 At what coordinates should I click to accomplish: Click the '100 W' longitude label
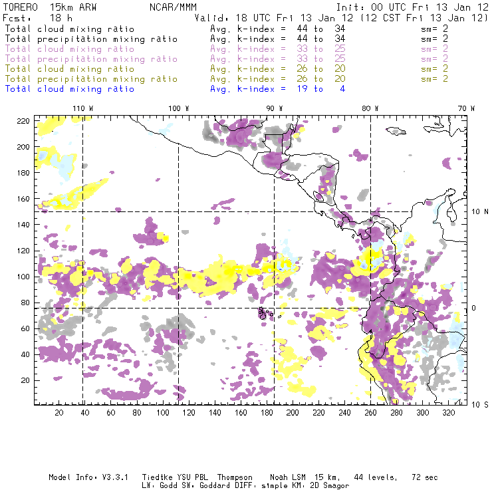tap(179, 108)
